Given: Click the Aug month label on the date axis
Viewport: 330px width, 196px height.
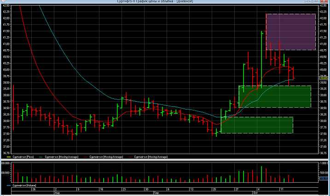Looking at the screenshot, I should point(57,193).
